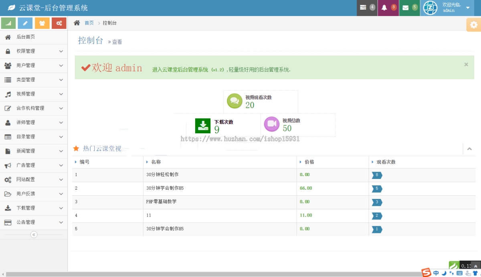The width and height of the screenshot is (481, 277).
Task: Click the star icon beside 热门云课堂视
Action: [x=76, y=149]
